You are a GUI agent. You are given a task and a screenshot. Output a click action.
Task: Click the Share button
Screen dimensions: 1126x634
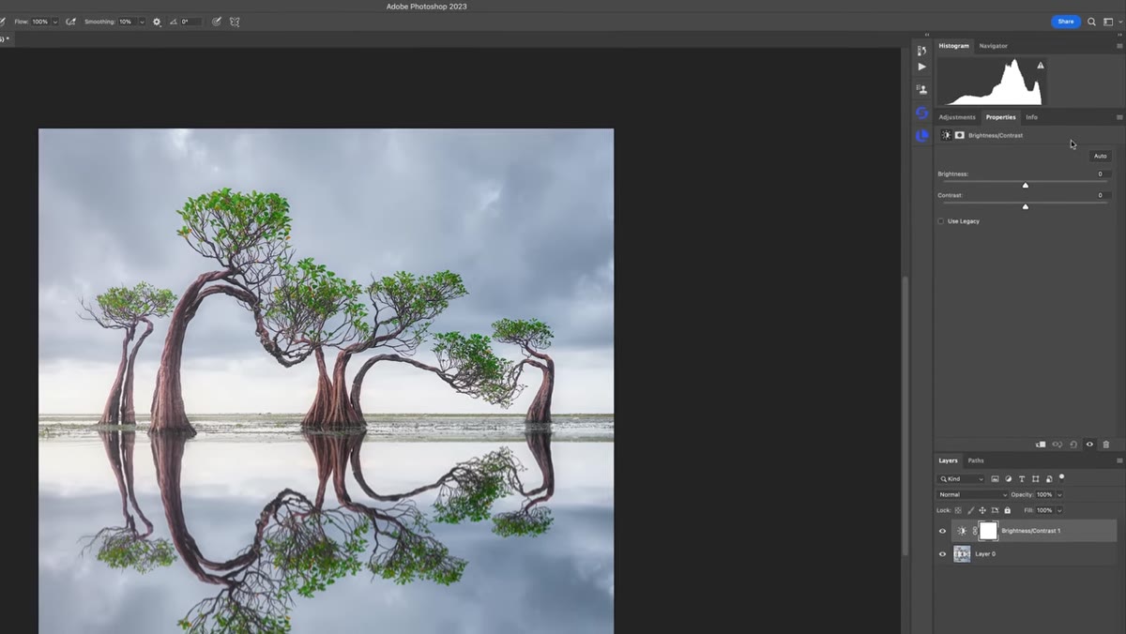1066,22
